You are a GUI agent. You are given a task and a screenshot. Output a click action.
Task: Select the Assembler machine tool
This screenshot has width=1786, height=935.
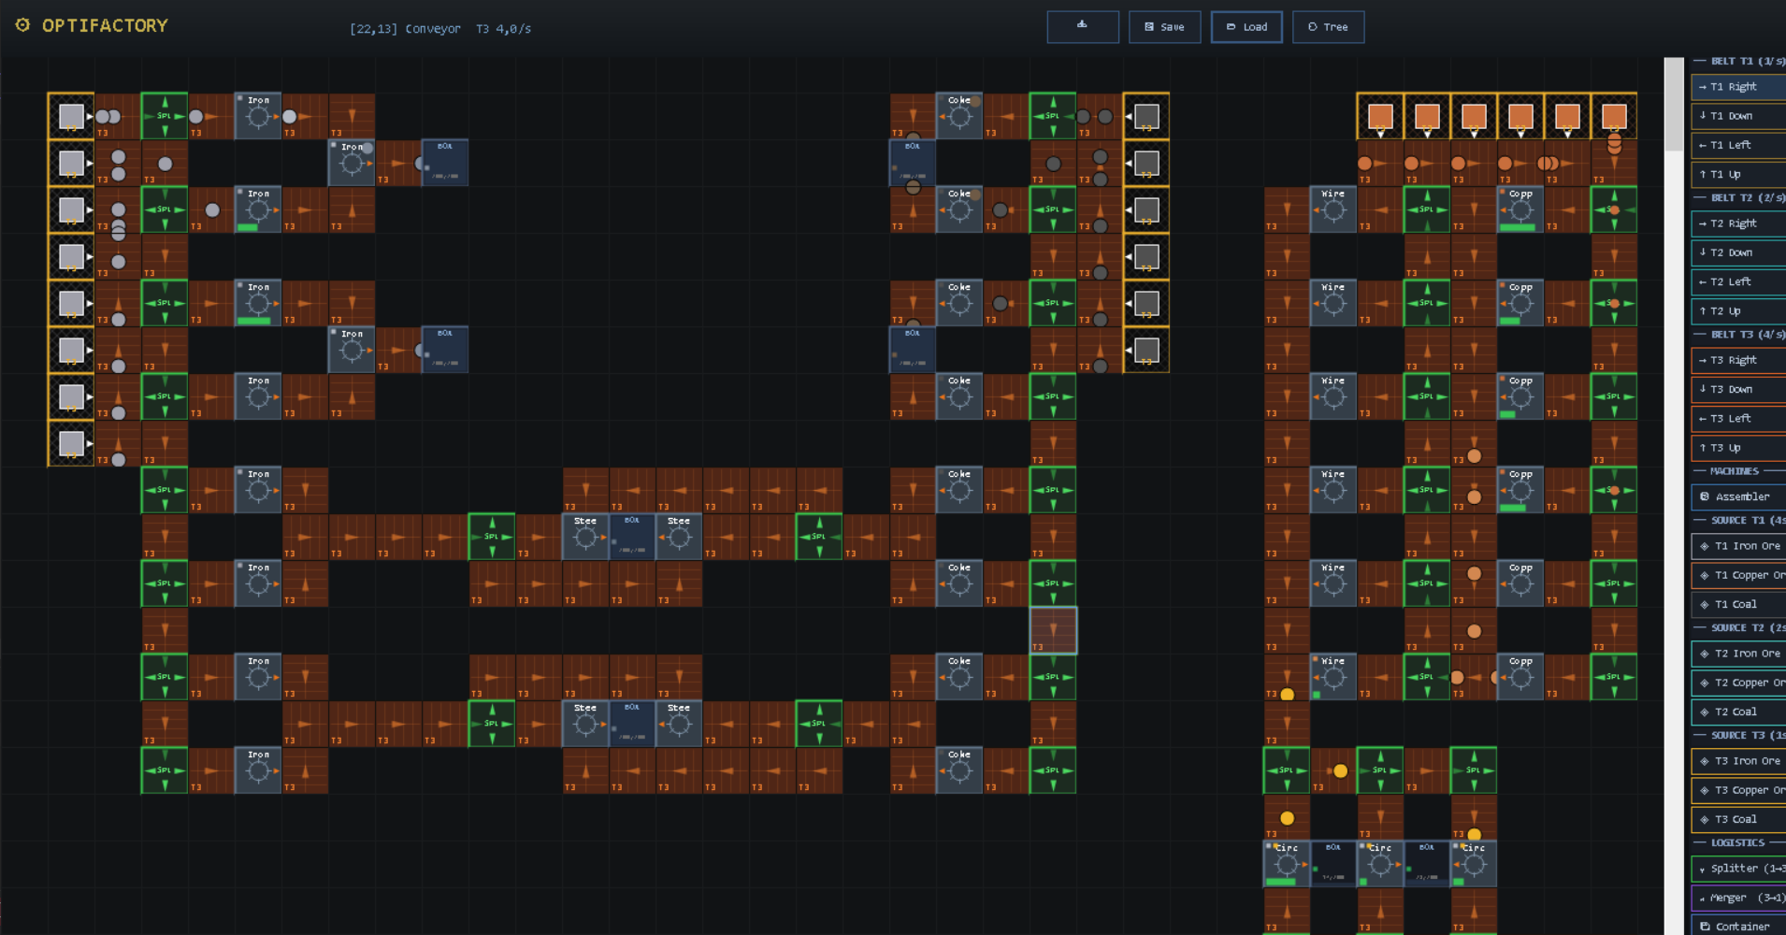click(1739, 496)
